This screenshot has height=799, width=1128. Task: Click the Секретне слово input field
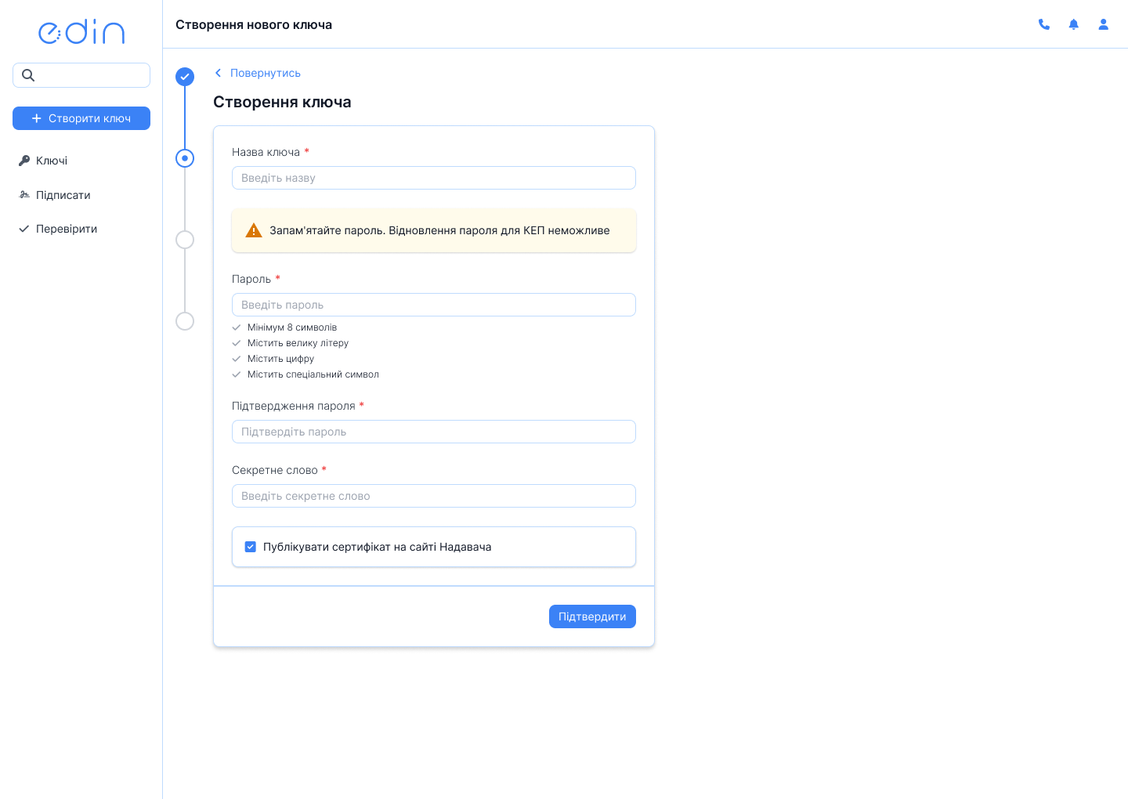433,496
